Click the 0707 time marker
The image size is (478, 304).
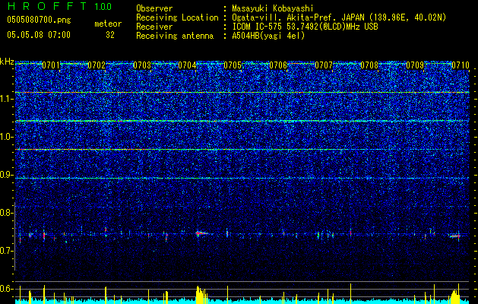tap(324, 65)
